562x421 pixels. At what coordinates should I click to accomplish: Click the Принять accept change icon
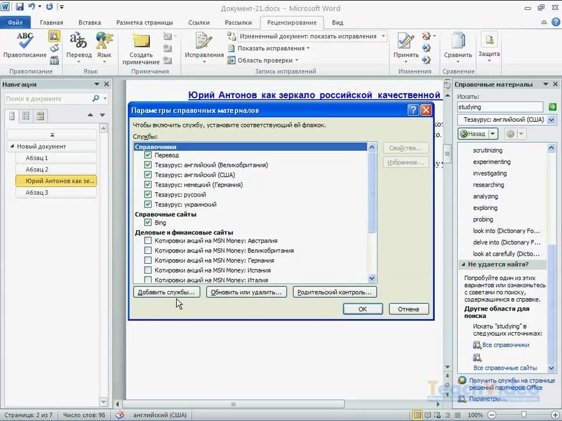406,40
